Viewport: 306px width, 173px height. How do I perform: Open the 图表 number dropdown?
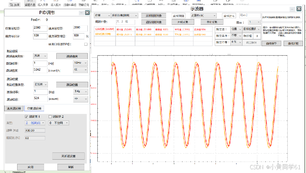point(254,22)
